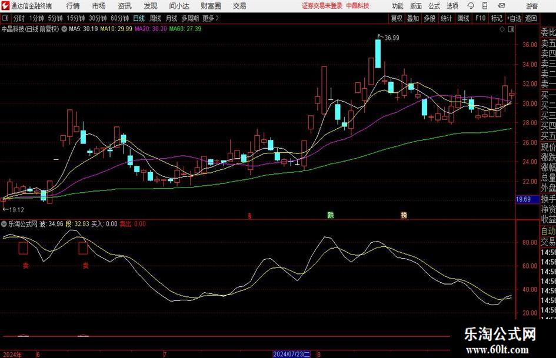Viewport: 556px width, 358px height.
Task: Open the 选项 menu
Action: tap(452, 6)
